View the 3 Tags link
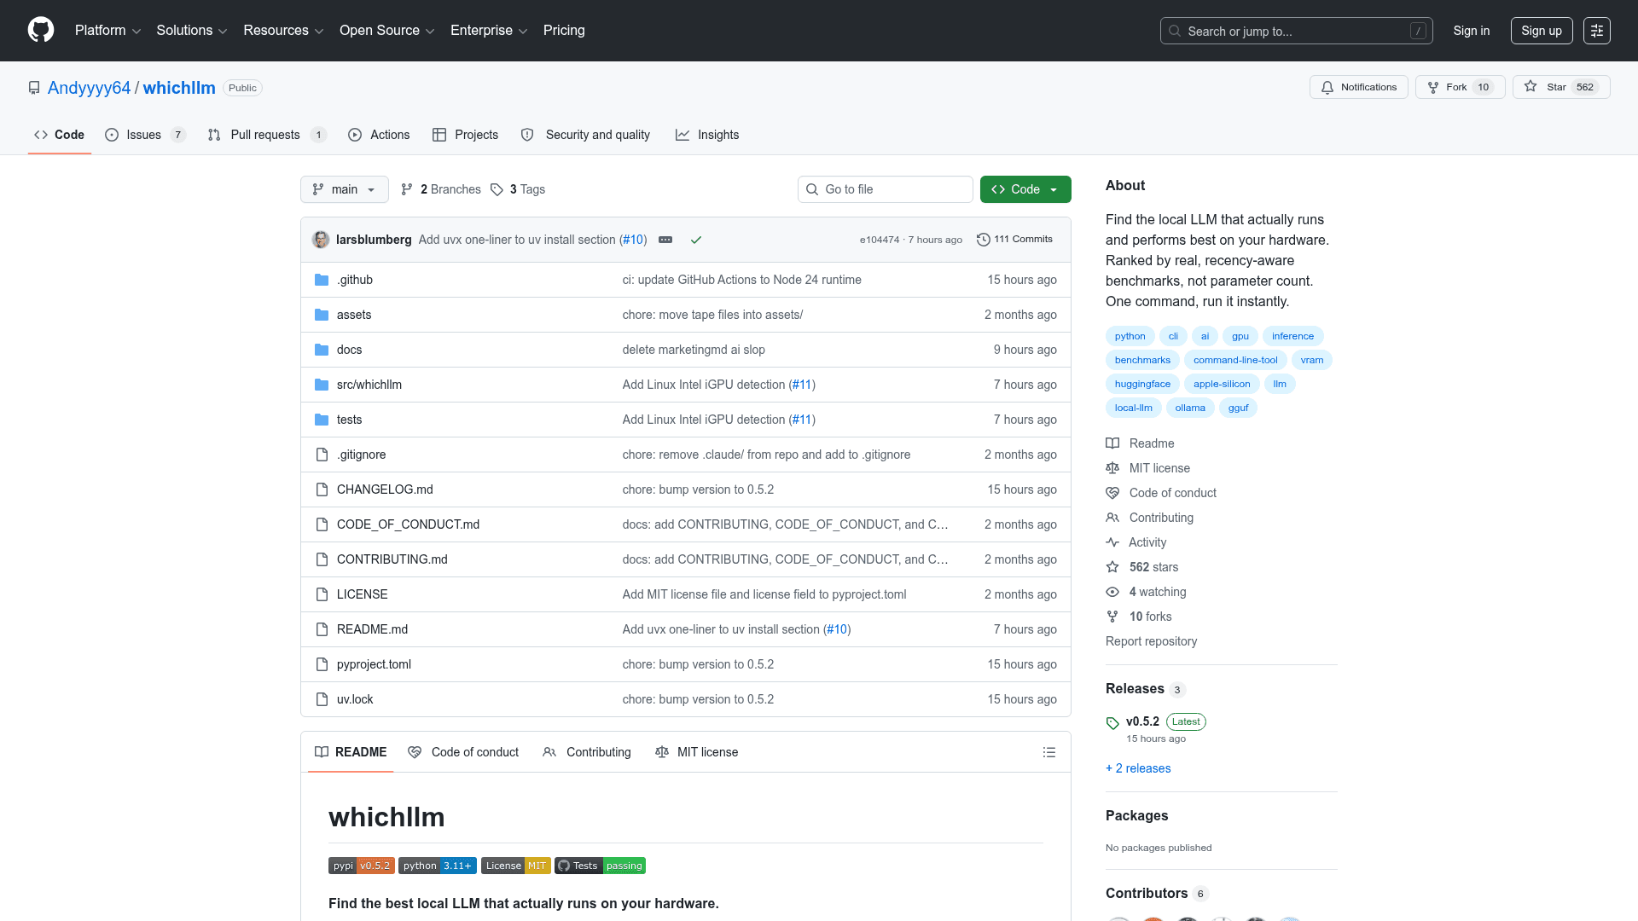 click(518, 189)
